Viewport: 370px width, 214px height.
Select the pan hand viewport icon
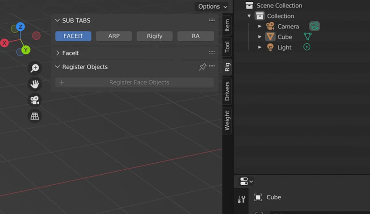click(35, 84)
